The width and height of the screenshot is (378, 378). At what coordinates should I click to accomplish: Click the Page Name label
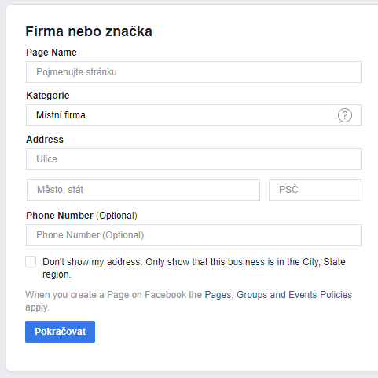[51, 53]
